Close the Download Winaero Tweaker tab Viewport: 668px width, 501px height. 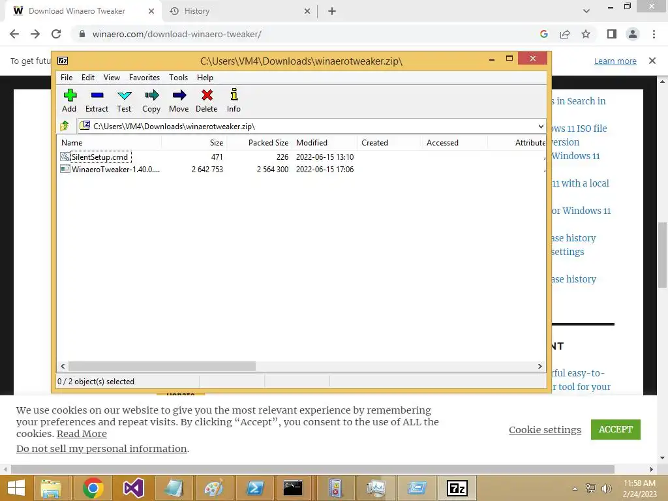tap(151, 11)
